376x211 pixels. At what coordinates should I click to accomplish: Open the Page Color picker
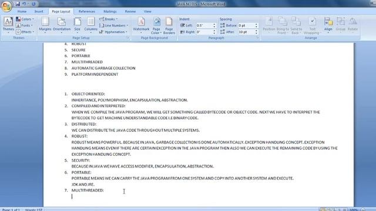tap(156, 25)
